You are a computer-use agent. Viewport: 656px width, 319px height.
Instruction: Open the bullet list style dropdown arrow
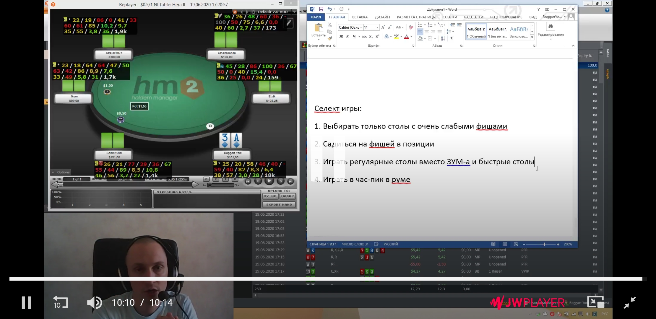pos(425,25)
